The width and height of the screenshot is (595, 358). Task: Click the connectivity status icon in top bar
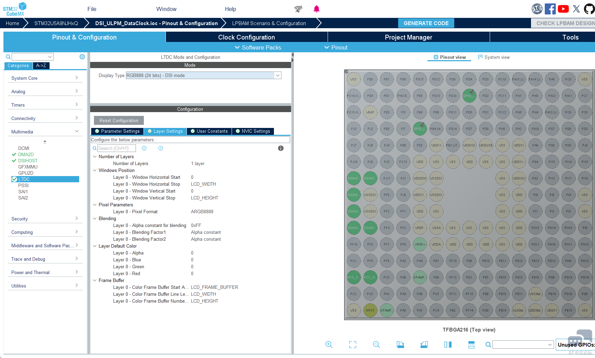click(x=298, y=9)
